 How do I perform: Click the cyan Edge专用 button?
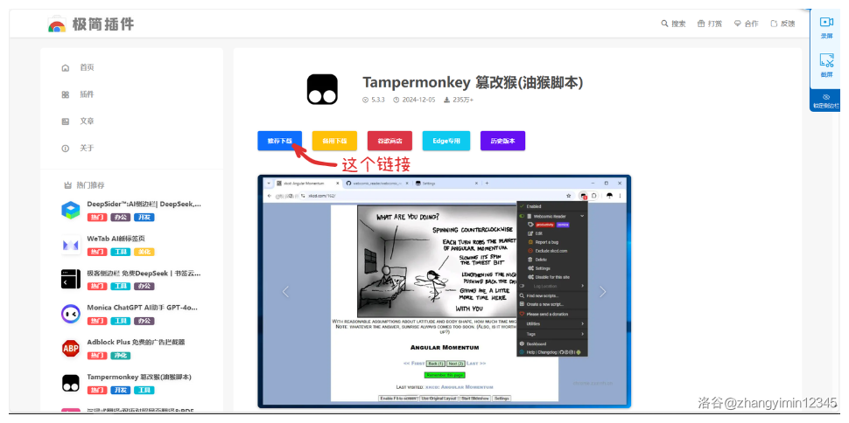click(x=445, y=141)
